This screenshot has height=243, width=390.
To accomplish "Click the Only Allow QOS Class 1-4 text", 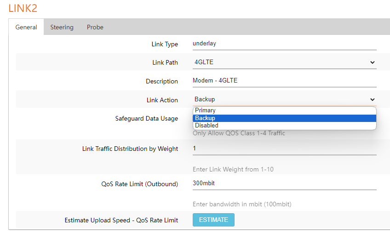I will 239,133.
